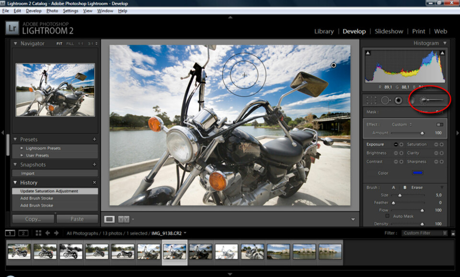460x277 pixels.
Task: Switch to the Print module
Action: click(x=418, y=32)
